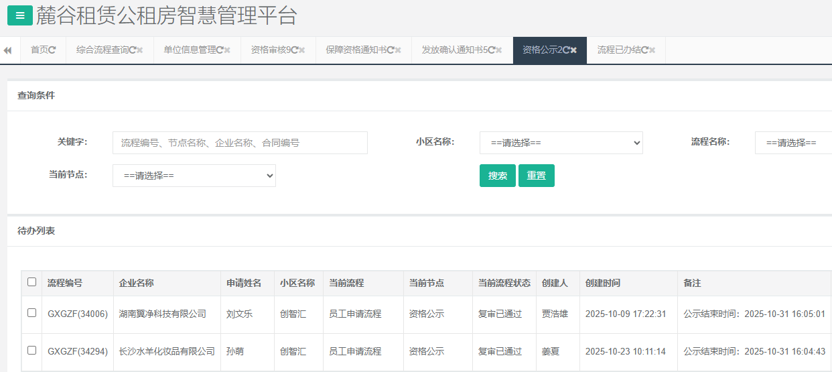Click the green hamburger menu button

coord(19,15)
